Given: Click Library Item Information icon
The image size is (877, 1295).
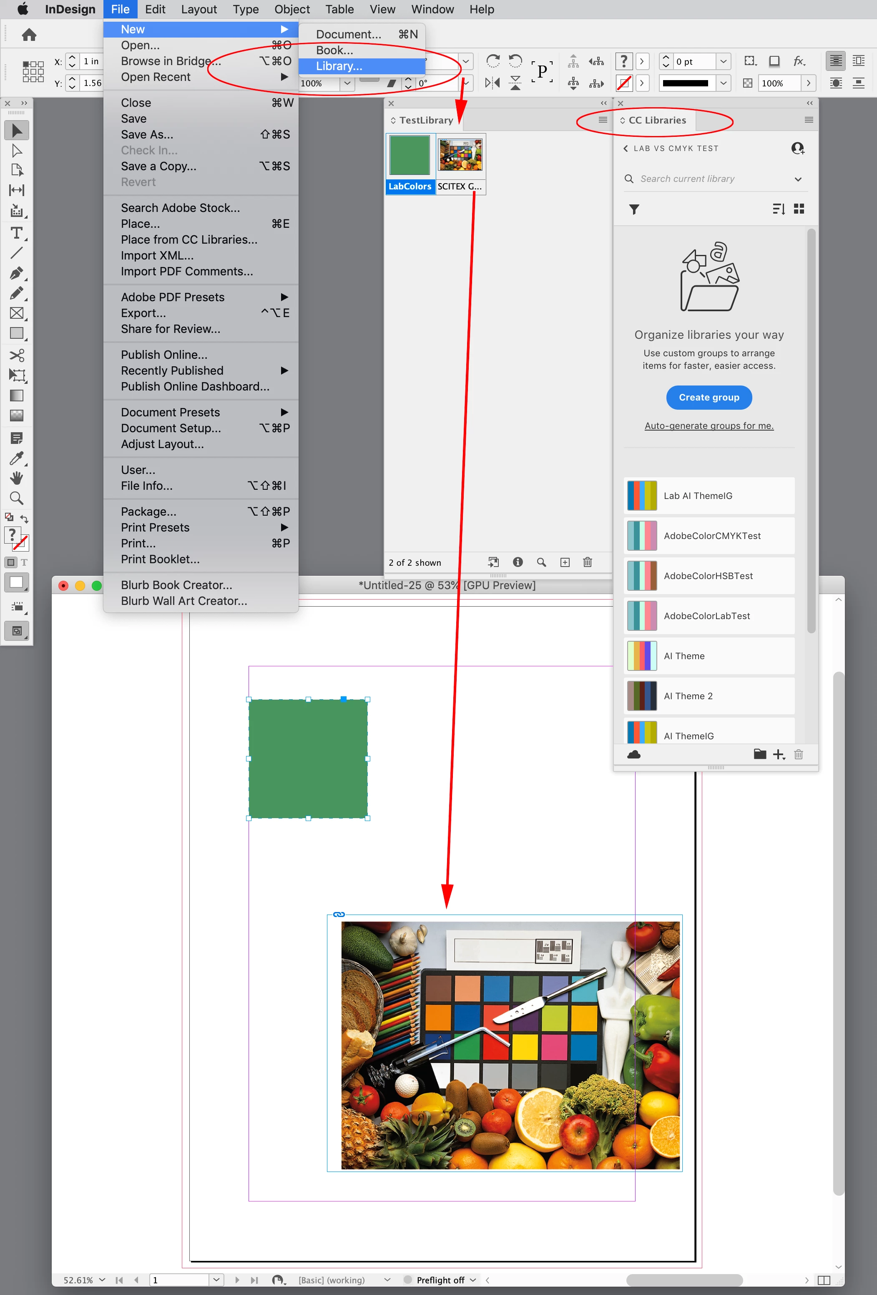Looking at the screenshot, I should point(517,562).
